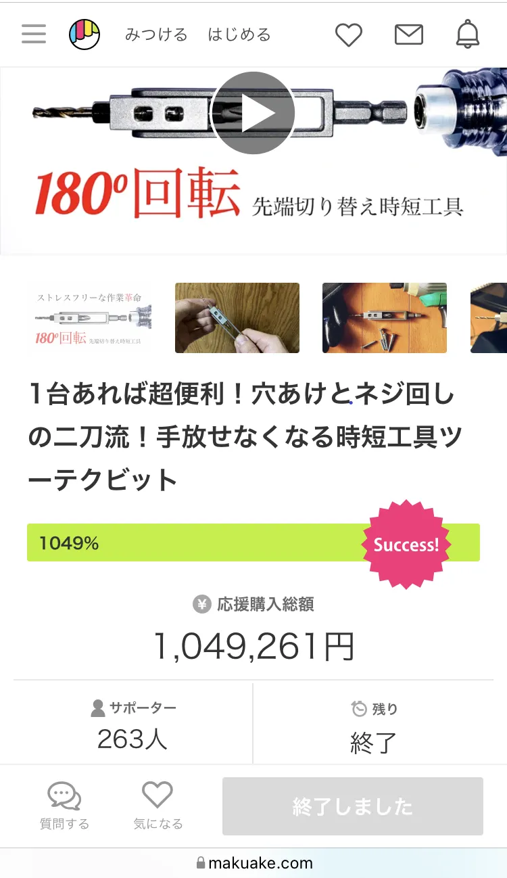This screenshot has width=507, height=878.
Task: Click the 終了しました button
Action: (x=352, y=806)
